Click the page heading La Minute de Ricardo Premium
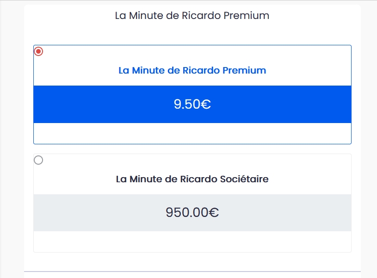The width and height of the screenshot is (377, 278). [x=192, y=15]
